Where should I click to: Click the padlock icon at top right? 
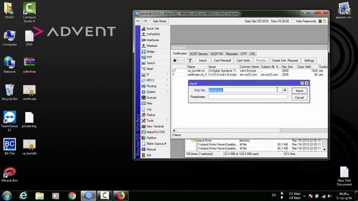click(324, 21)
